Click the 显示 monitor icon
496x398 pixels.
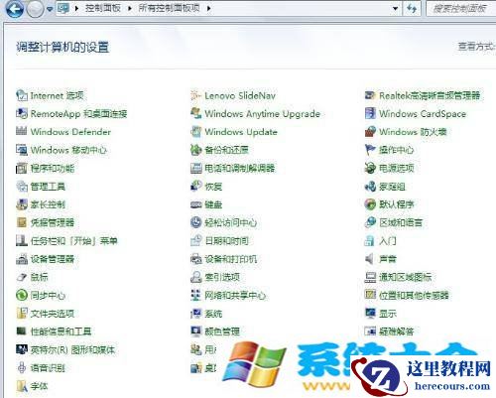(x=370, y=313)
